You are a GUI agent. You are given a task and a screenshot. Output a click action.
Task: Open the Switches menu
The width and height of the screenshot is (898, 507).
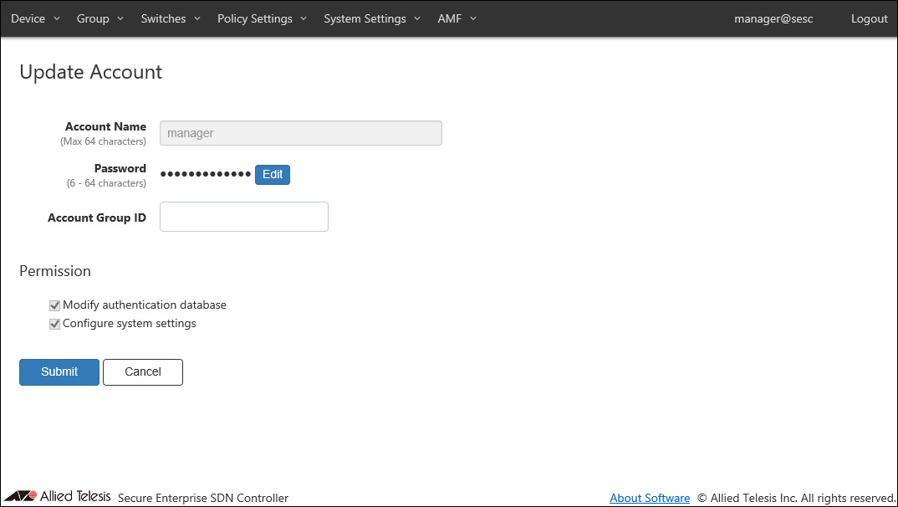pyautogui.click(x=170, y=18)
